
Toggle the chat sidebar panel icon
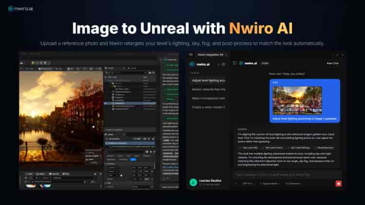[x=235, y=63]
